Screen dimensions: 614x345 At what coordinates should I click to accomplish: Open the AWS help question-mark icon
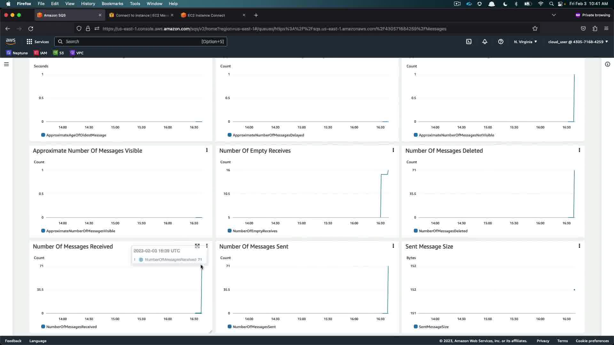pyautogui.click(x=501, y=42)
